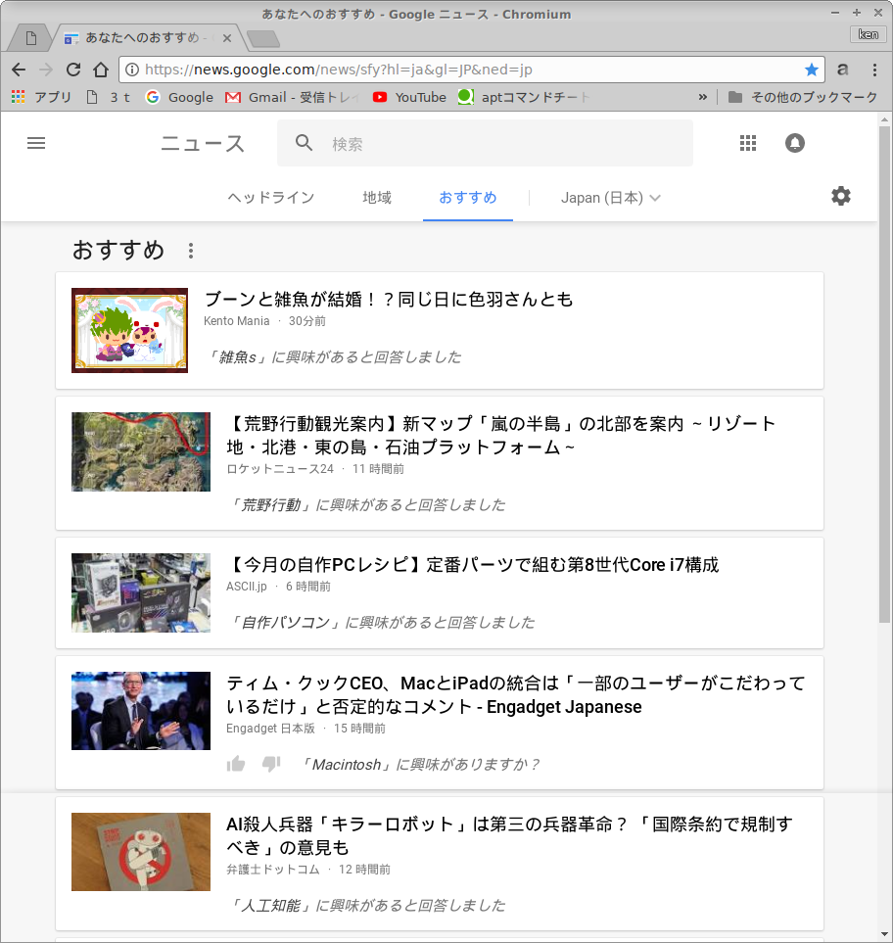Click the 'a' extension icon
893x943 pixels.
click(x=843, y=70)
